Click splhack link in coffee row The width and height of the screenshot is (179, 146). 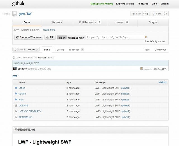(125, 88)
